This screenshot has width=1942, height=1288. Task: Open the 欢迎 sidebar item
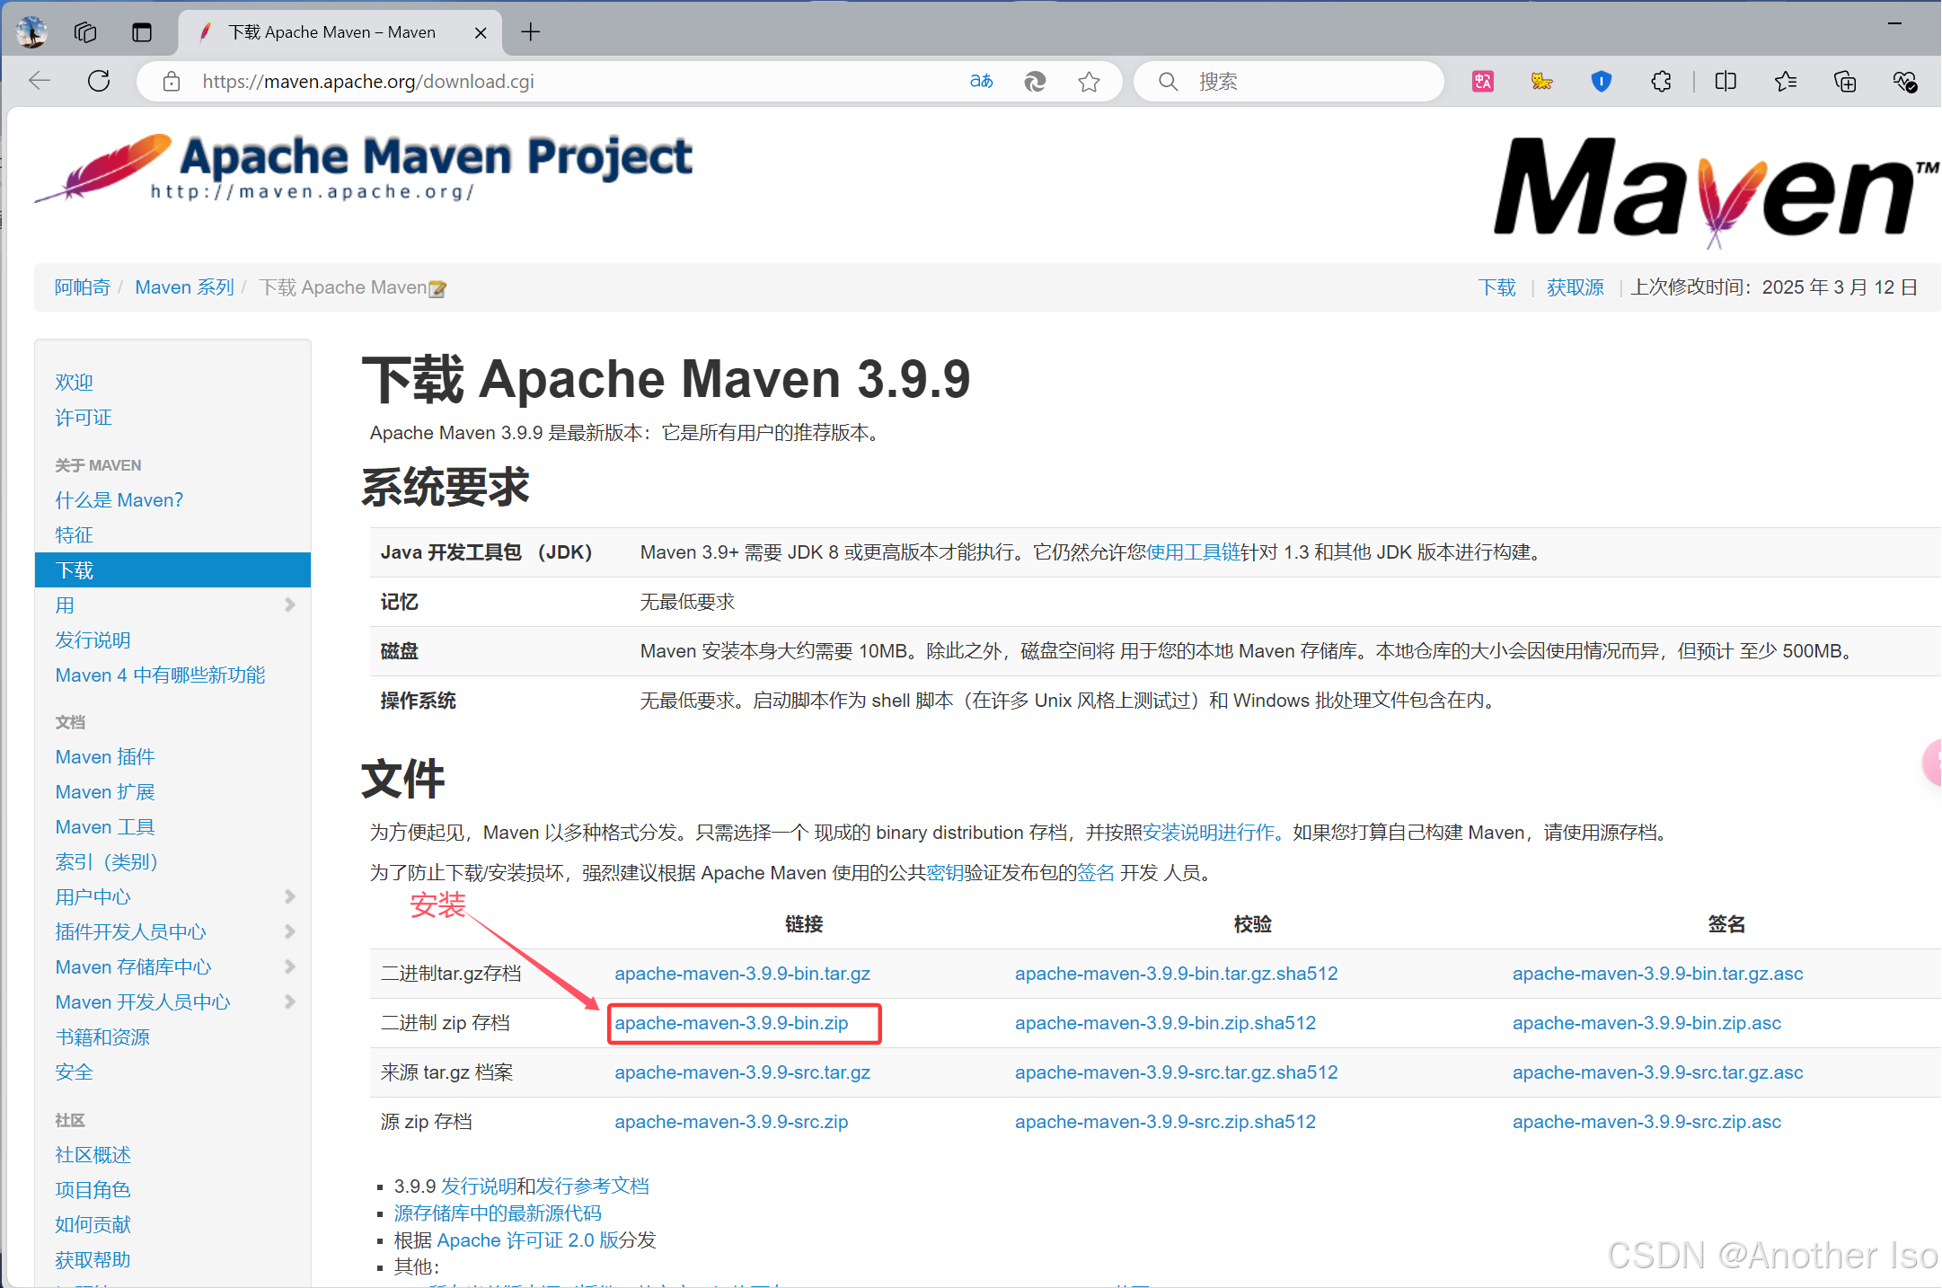pyautogui.click(x=74, y=382)
